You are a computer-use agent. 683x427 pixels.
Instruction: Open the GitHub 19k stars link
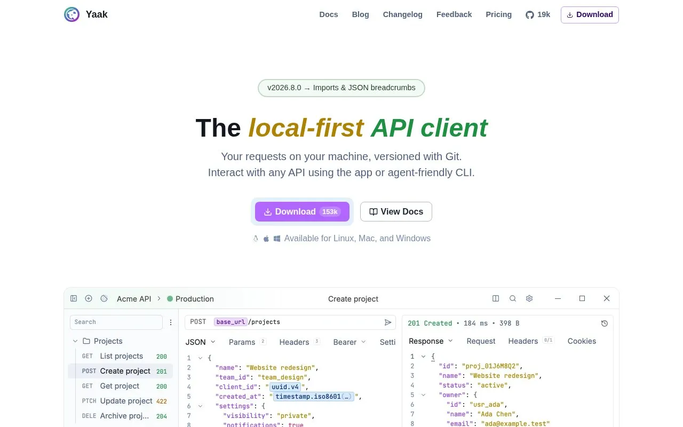pyautogui.click(x=538, y=14)
